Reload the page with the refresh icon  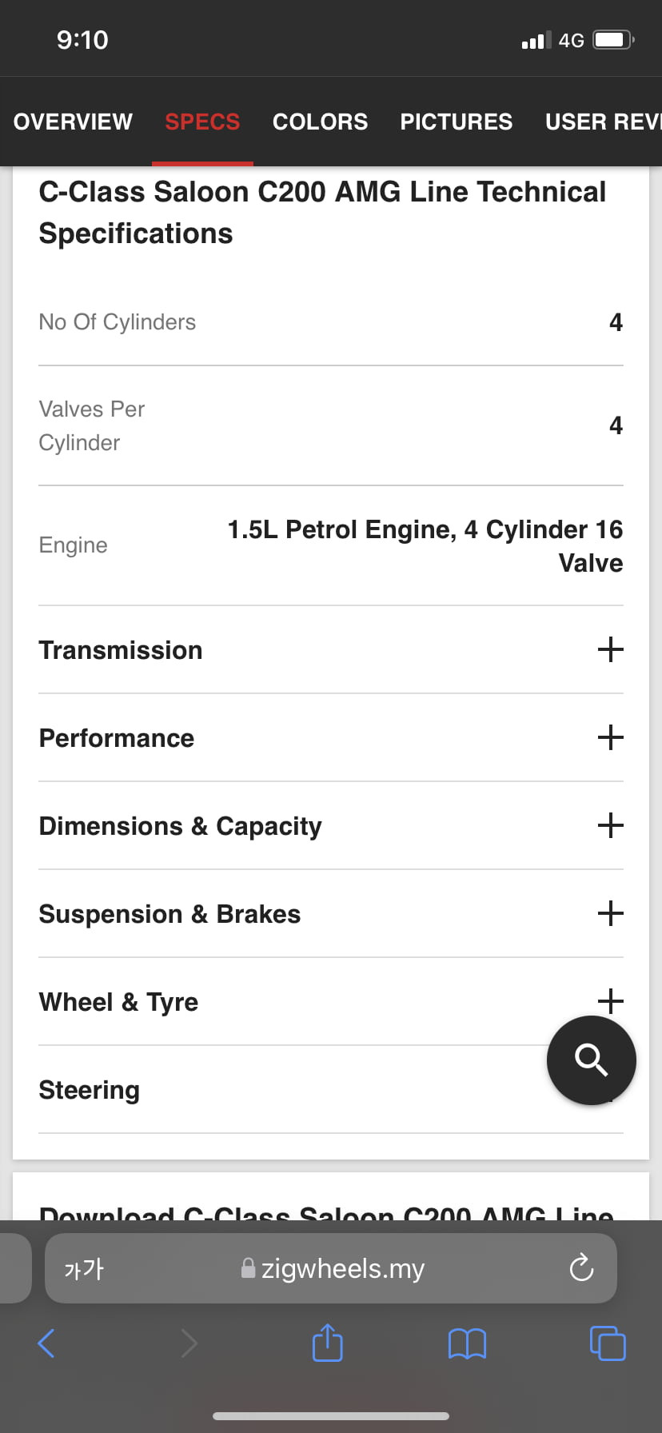click(581, 1268)
